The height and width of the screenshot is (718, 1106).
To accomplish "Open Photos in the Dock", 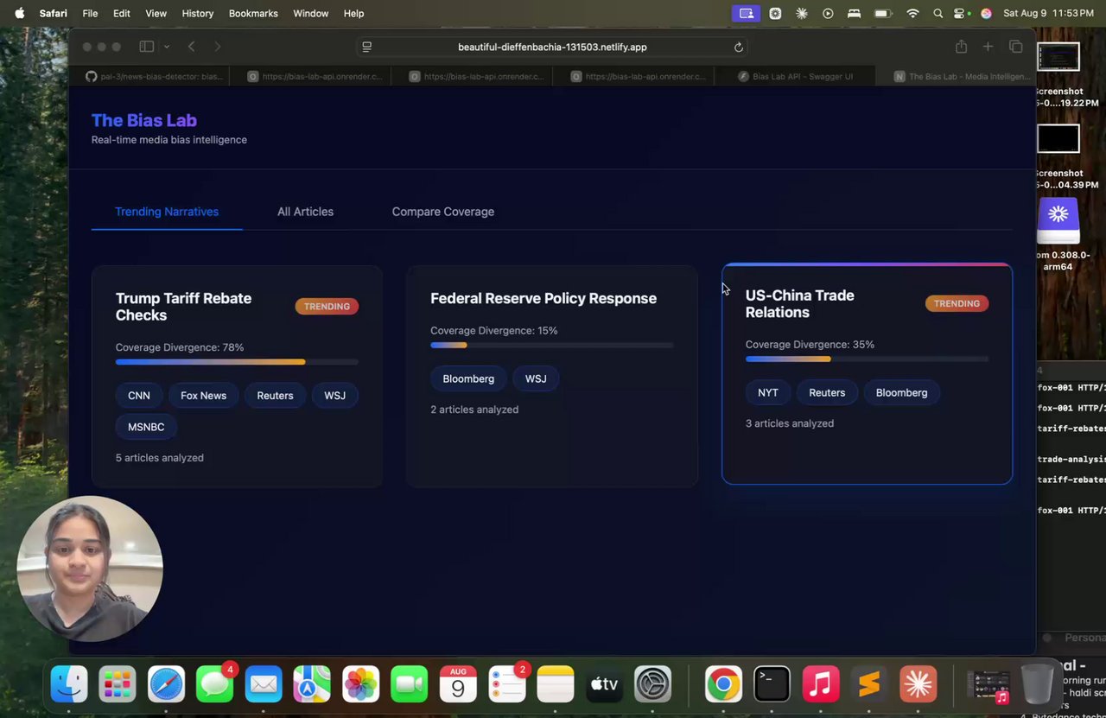I will [360, 684].
